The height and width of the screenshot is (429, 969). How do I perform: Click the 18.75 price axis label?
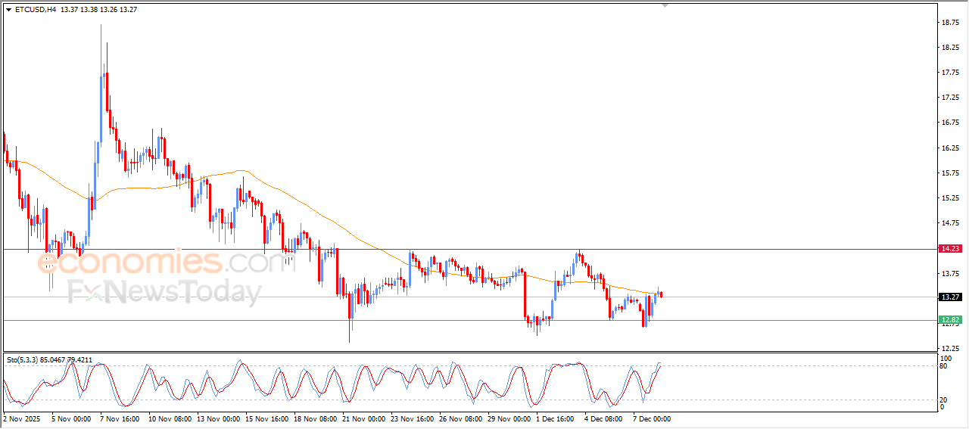(x=949, y=23)
